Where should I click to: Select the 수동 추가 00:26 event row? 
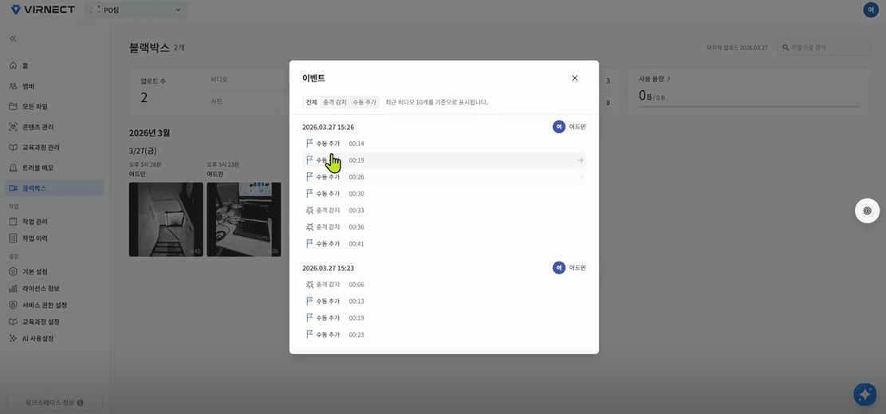[x=444, y=177]
